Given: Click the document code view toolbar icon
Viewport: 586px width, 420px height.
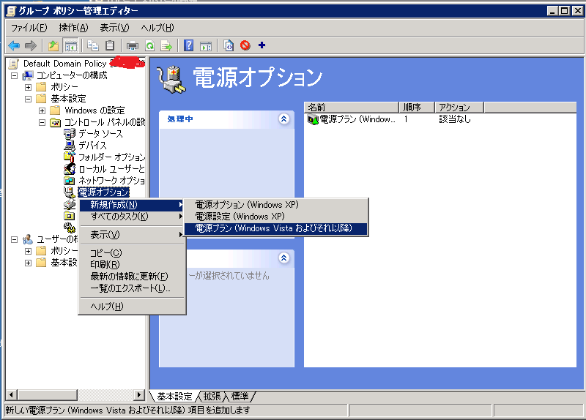Looking at the screenshot, I should pyautogui.click(x=229, y=45).
